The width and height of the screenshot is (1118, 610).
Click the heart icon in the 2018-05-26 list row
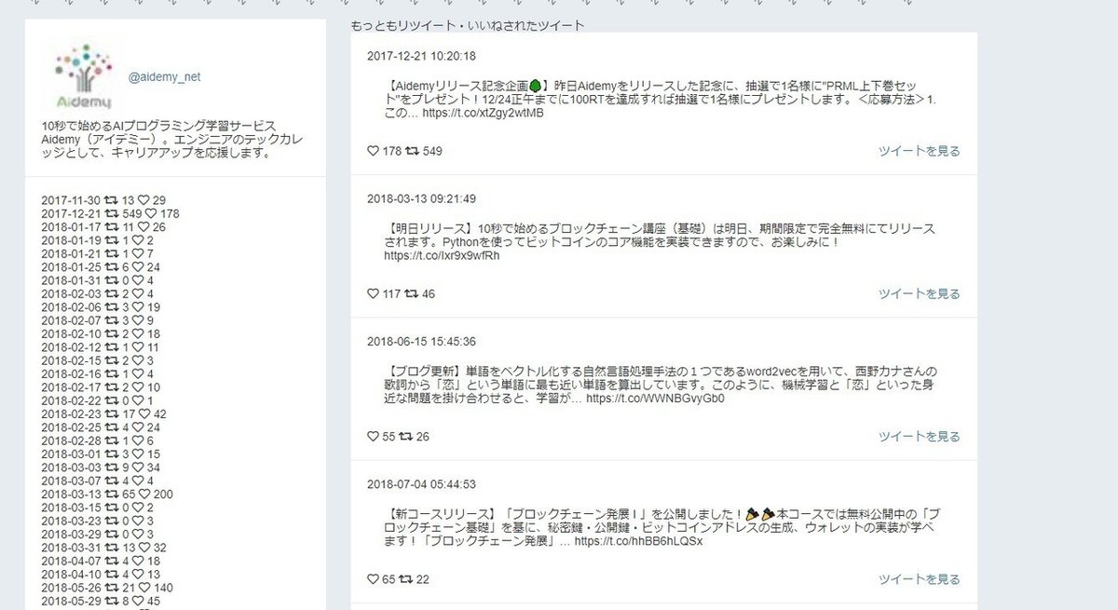coord(145,588)
